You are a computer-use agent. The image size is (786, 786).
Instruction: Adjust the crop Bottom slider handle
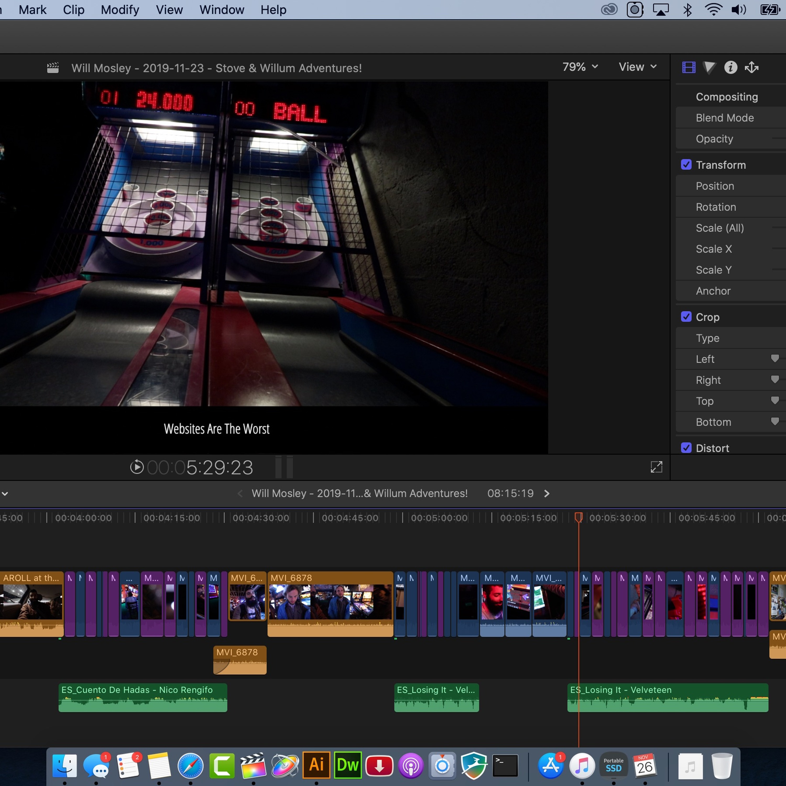click(775, 421)
